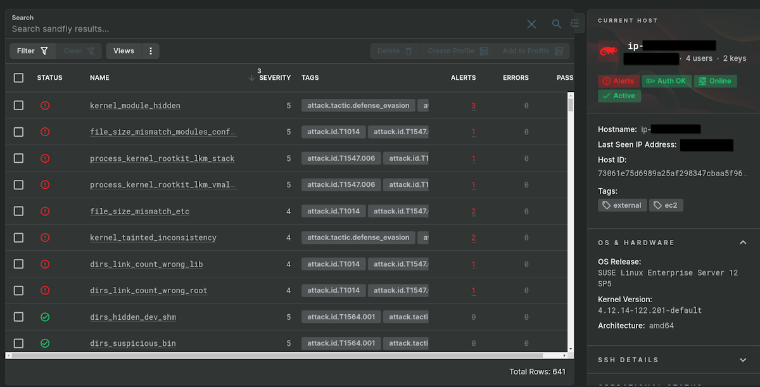The width and height of the screenshot is (760, 387).
Task: Click green pass icon for dirs_hidden_dev_shm
Action: pyautogui.click(x=45, y=317)
